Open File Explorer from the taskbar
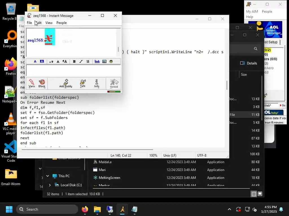 (x=97, y=209)
